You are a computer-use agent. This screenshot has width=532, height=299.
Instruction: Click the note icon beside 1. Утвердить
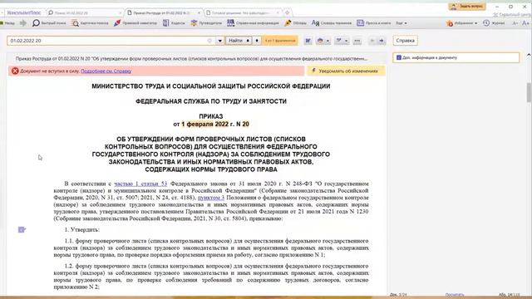(22, 230)
